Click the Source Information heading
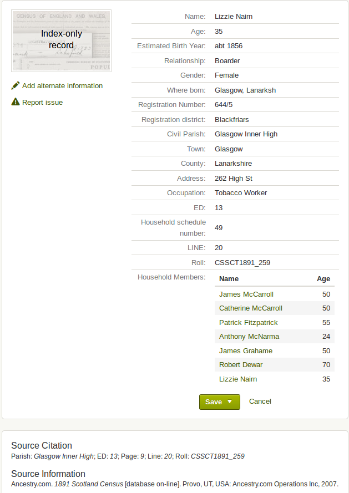 [48, 474]
